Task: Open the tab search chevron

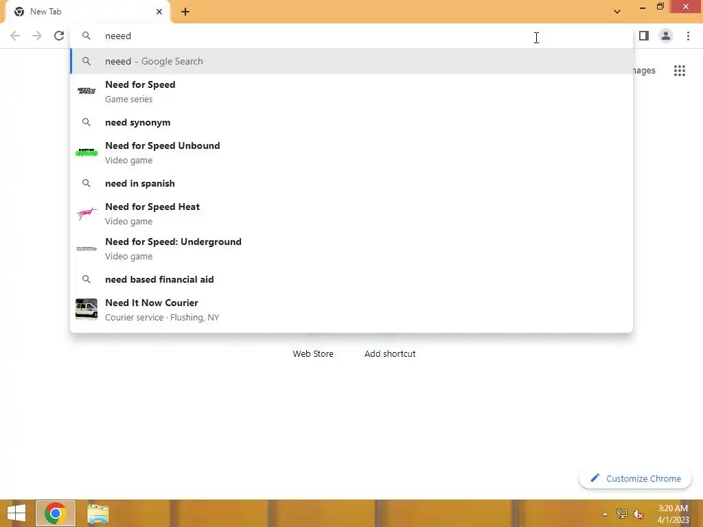Action: tap(617, 12)
